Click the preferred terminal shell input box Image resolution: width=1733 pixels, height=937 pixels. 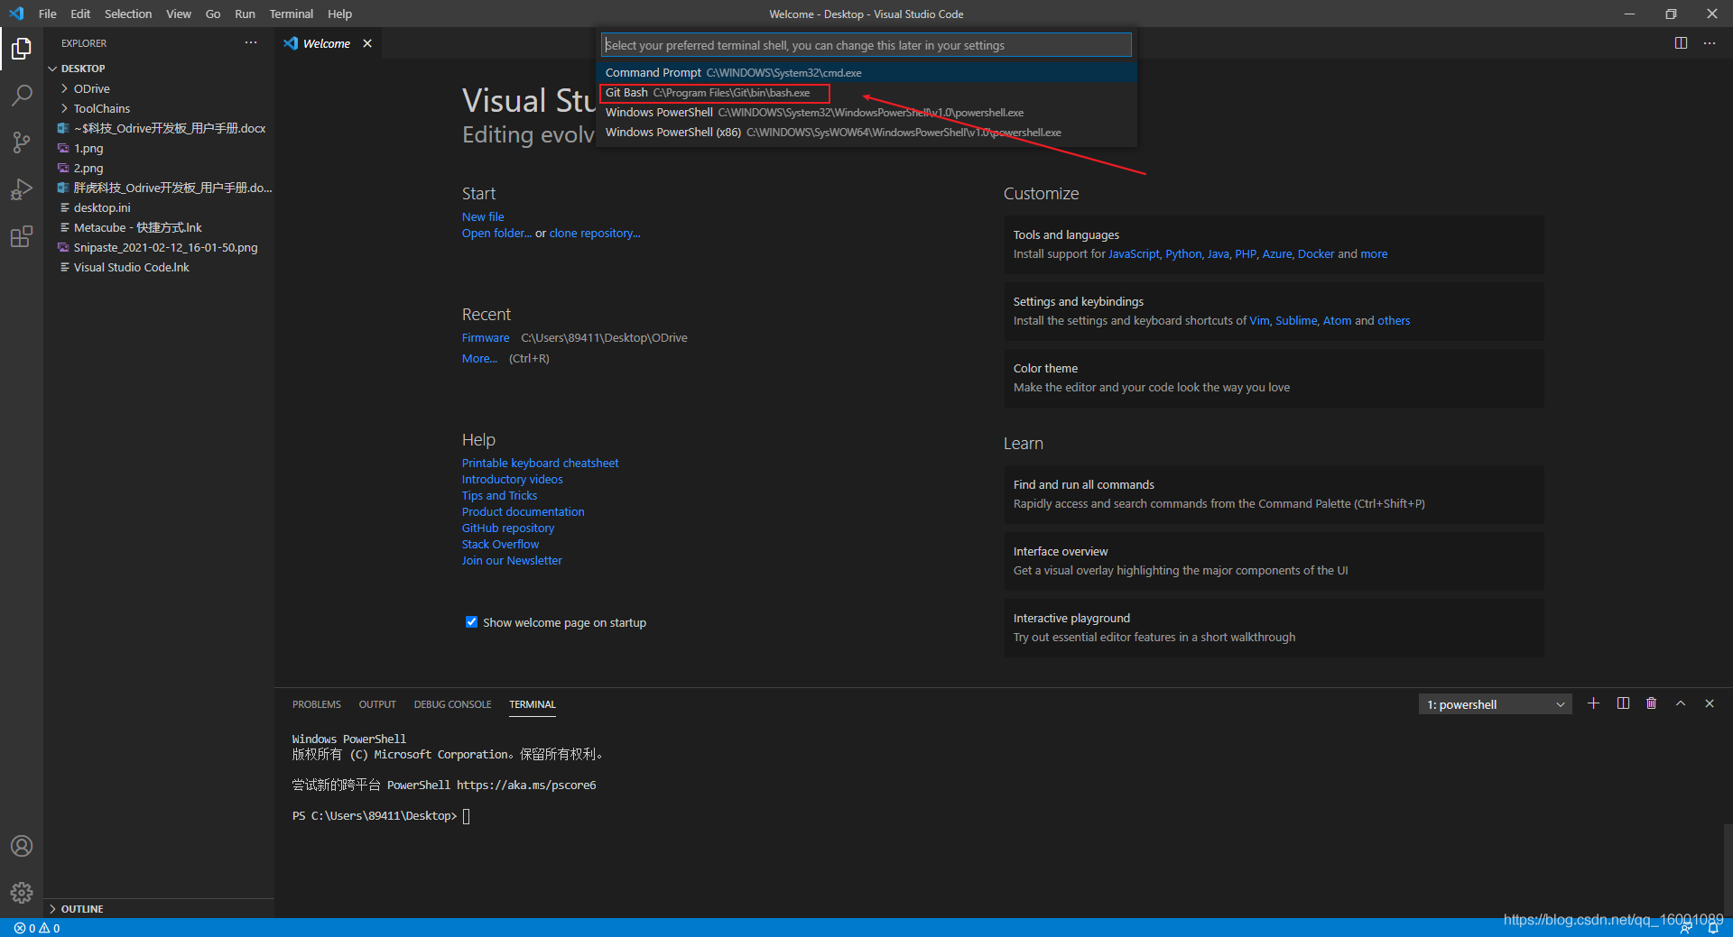(866, 45)
